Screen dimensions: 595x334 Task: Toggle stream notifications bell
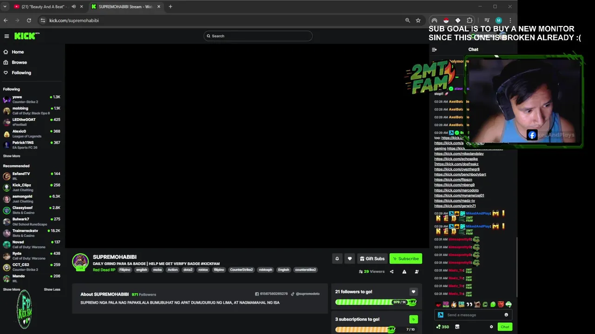337,258
